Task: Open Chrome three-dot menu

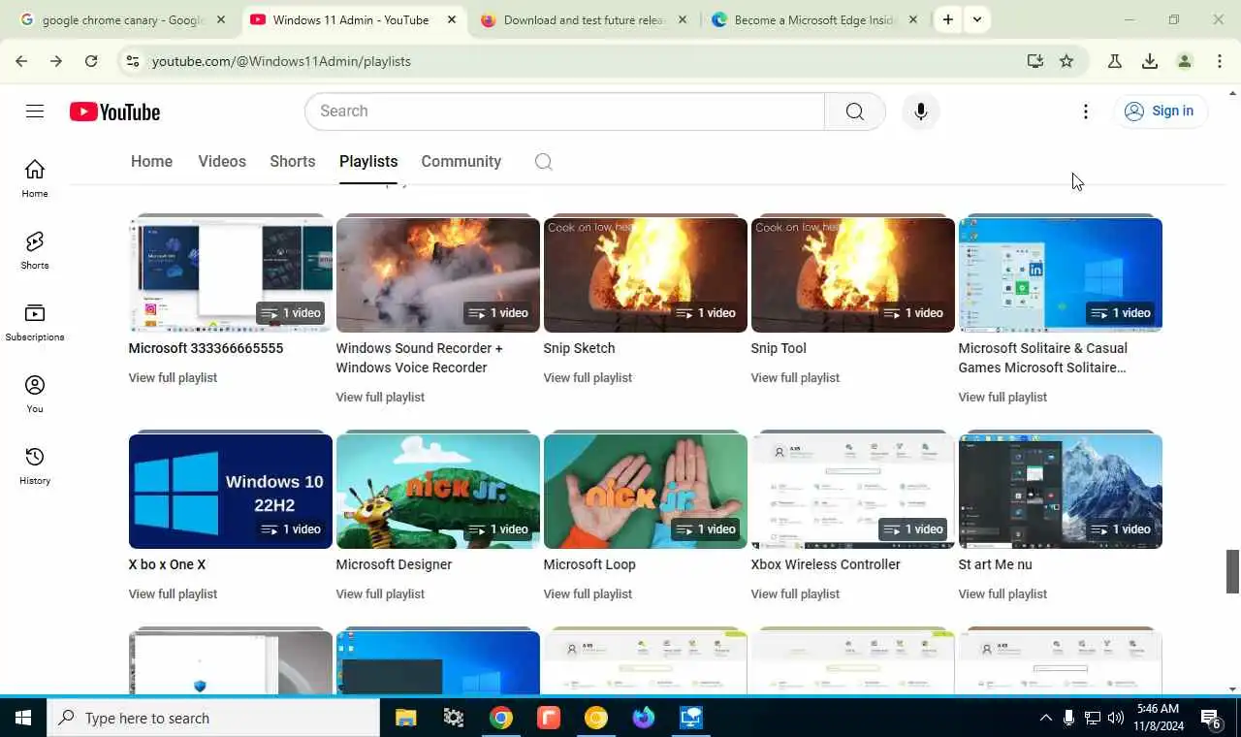Action: pos(1220,61)
